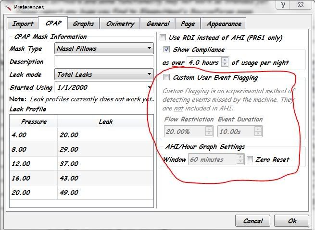Image resolution: width=315 pixels, height=230 pixels.
Task: Switch to the Import tab
Action: 23,24
